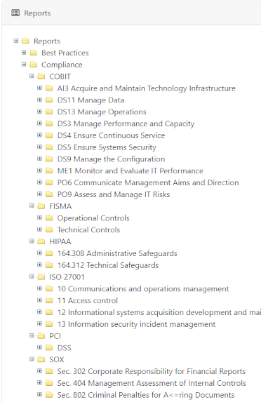Expand the DSS folder under PCI

click(39, 347)
